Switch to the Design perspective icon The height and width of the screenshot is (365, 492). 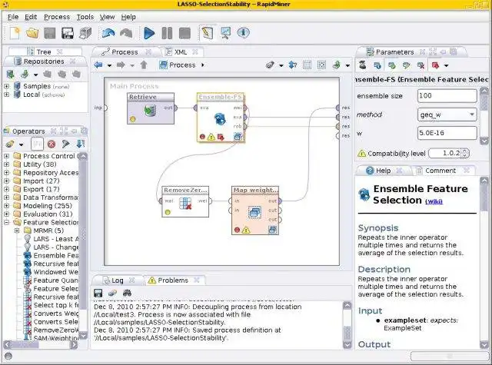[208, 33]
